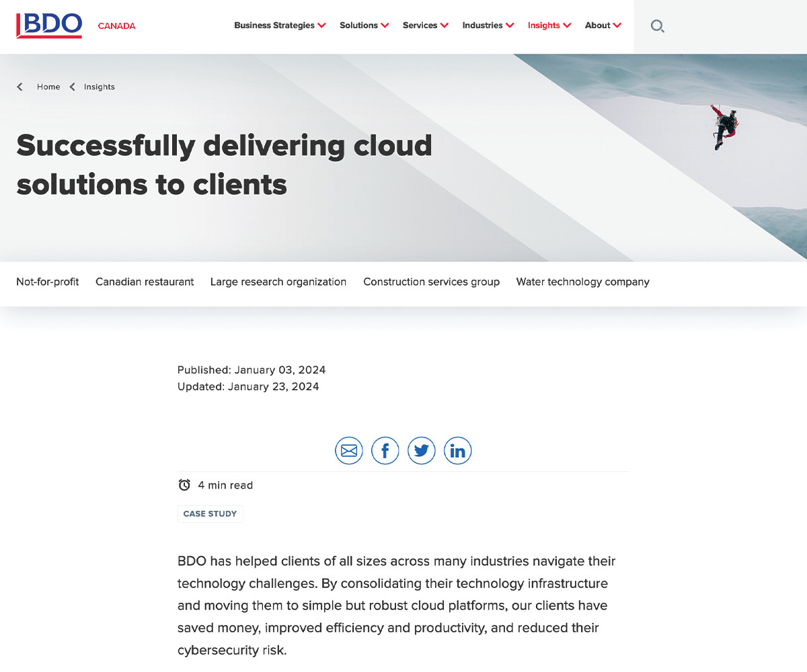The width and height of the screenshot is (807, 672).
Task: Expand the Business Strategies dropdown
Action: coord(276,25)
